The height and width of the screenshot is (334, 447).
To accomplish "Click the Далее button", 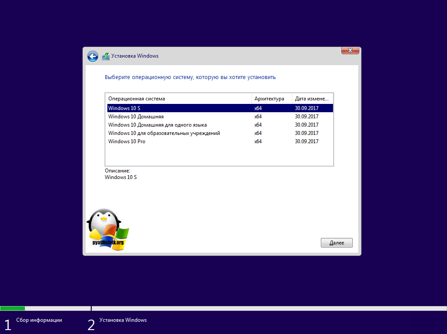I will (x=337, y=243).
